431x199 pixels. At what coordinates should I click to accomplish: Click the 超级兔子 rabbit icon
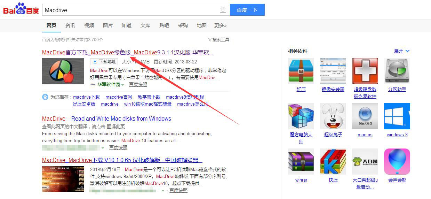(333, 116)
